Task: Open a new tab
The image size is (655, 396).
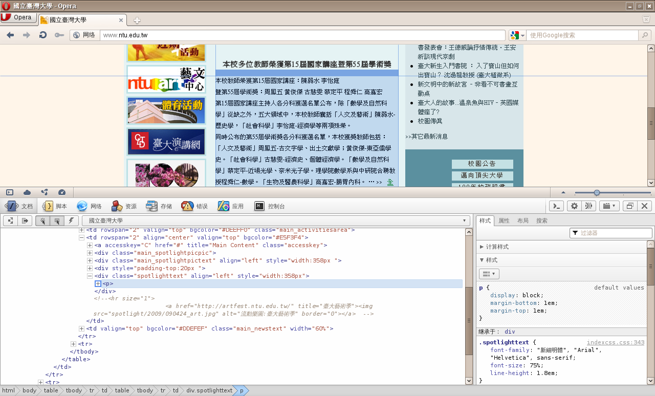Action: click(x=137, y=20)
